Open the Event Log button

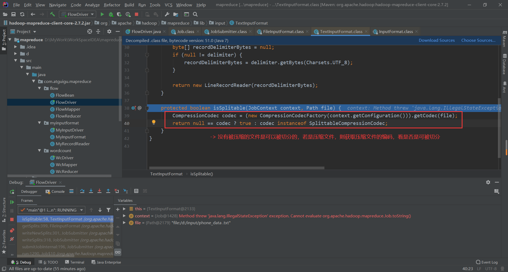coord(487,262)
